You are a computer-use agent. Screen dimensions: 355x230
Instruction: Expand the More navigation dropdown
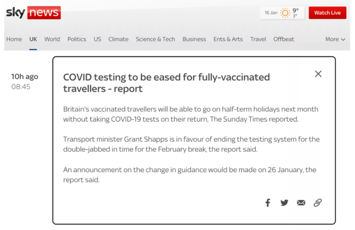click(x=335, y=39)
